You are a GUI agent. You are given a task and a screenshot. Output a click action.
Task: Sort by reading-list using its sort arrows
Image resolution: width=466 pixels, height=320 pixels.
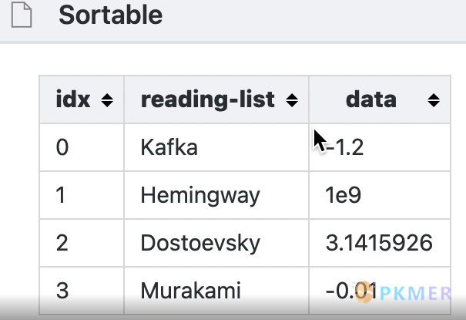tap(292, 100)
